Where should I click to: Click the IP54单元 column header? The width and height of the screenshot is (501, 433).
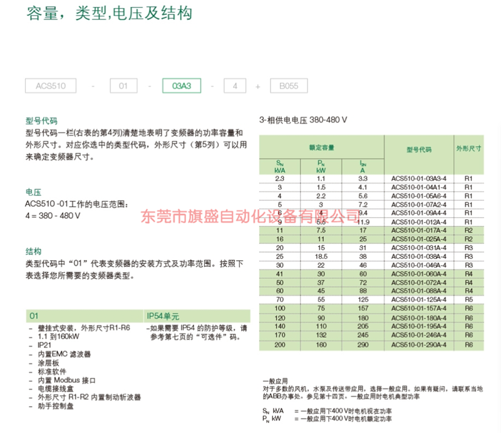coord(163,316)
